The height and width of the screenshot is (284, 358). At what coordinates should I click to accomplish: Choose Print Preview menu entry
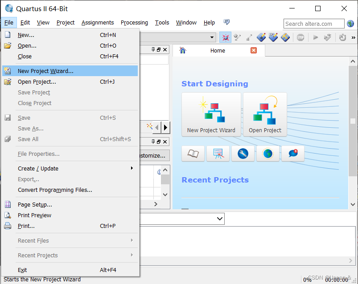[x=70, y=215]
